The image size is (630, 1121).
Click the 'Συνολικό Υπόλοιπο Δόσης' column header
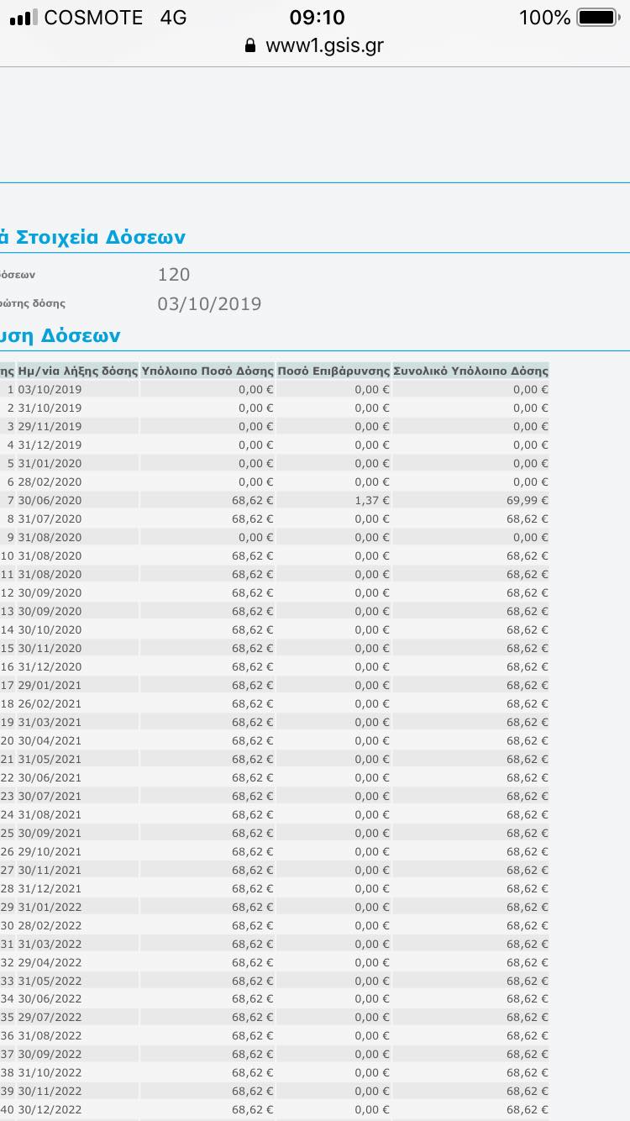(x=470, y=371)
